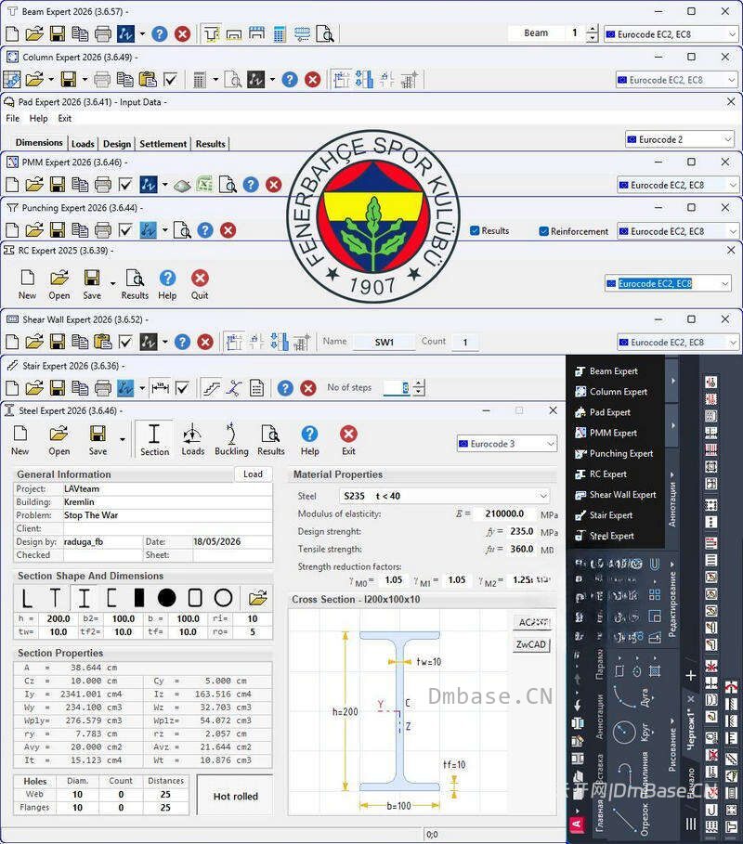Select the I-section shape icon

(x=84, y=598)
